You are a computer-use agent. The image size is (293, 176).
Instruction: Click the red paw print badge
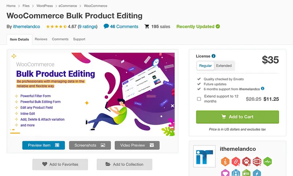[x=246, y=161]
